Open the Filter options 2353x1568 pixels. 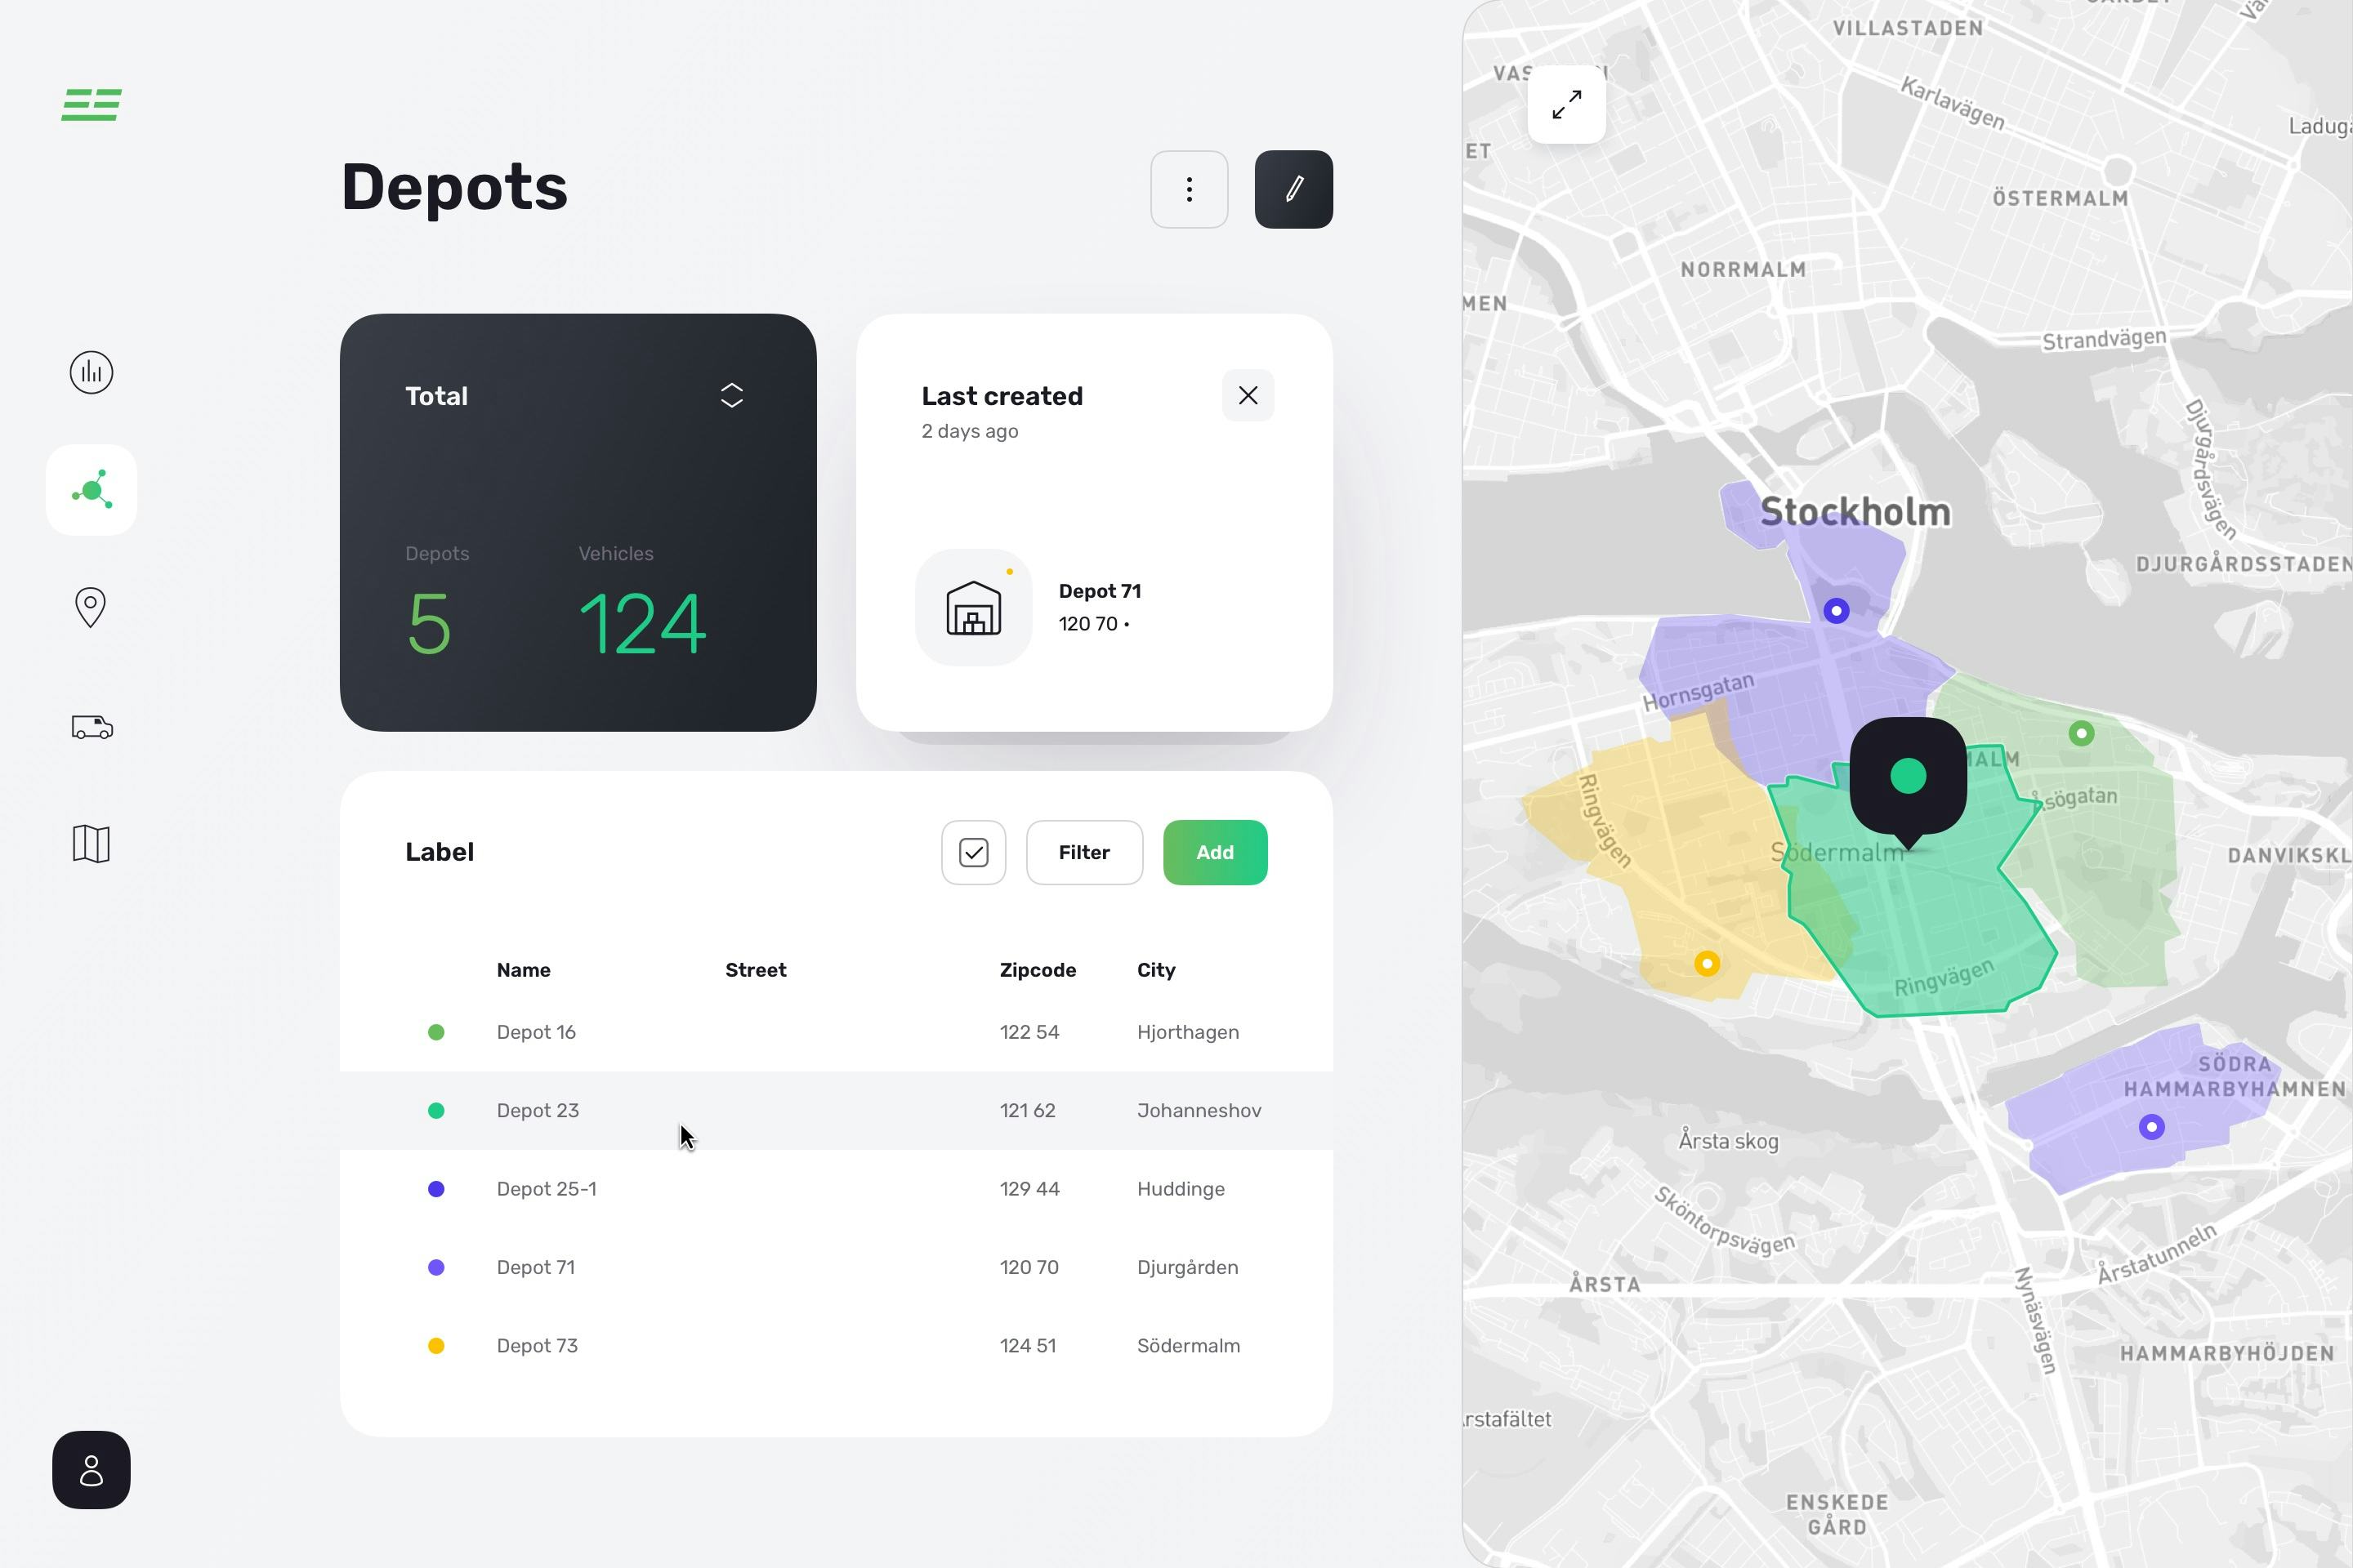(1084, 852)
